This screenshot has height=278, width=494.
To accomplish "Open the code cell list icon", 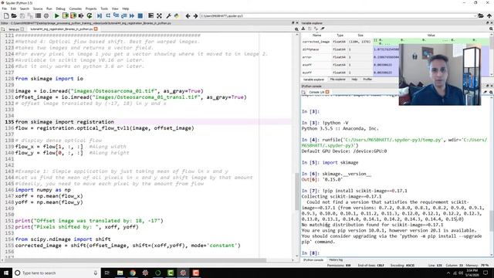I will tap(38, 15).
